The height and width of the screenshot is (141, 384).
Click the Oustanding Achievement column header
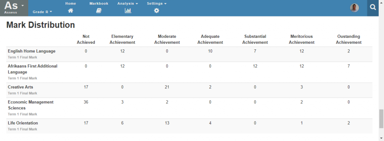click(348, 39)
